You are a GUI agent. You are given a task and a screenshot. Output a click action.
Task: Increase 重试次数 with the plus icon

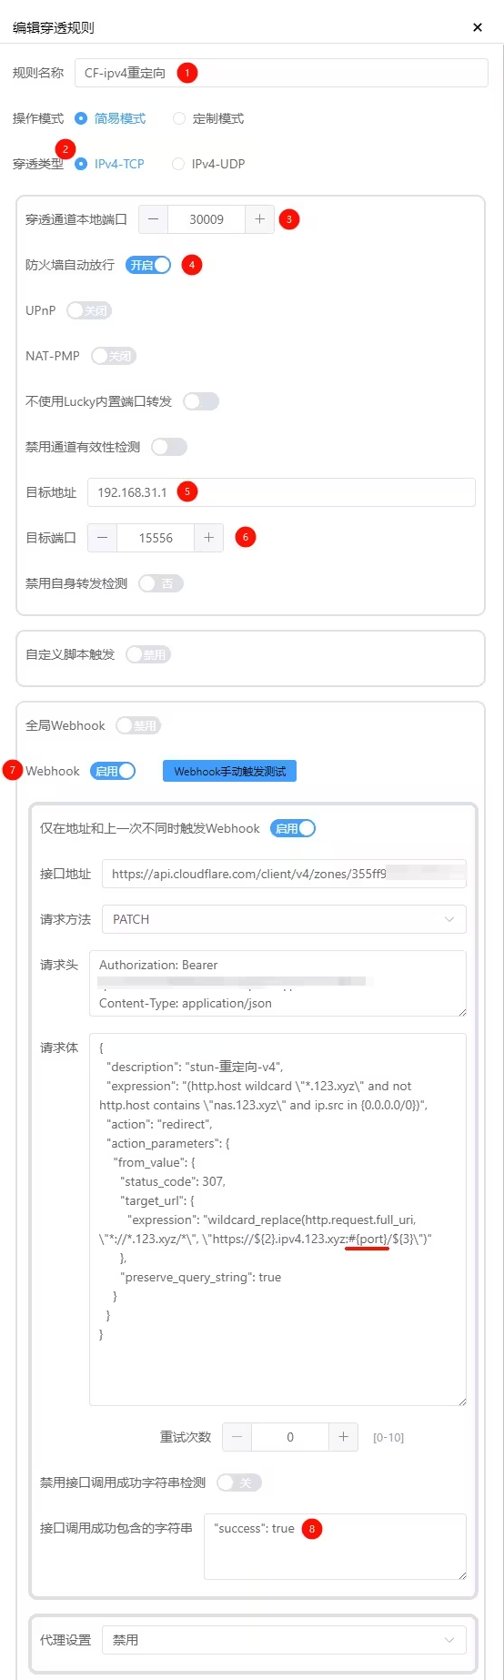click(x=343, y=1437)
